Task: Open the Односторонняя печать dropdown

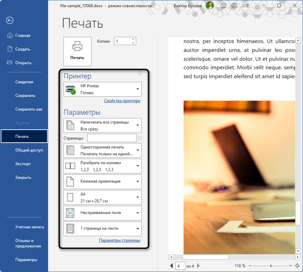Action: (x=102, y=150)
